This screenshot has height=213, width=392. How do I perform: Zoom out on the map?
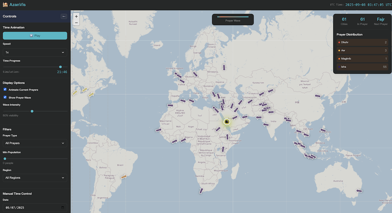[x=76, y=23]
